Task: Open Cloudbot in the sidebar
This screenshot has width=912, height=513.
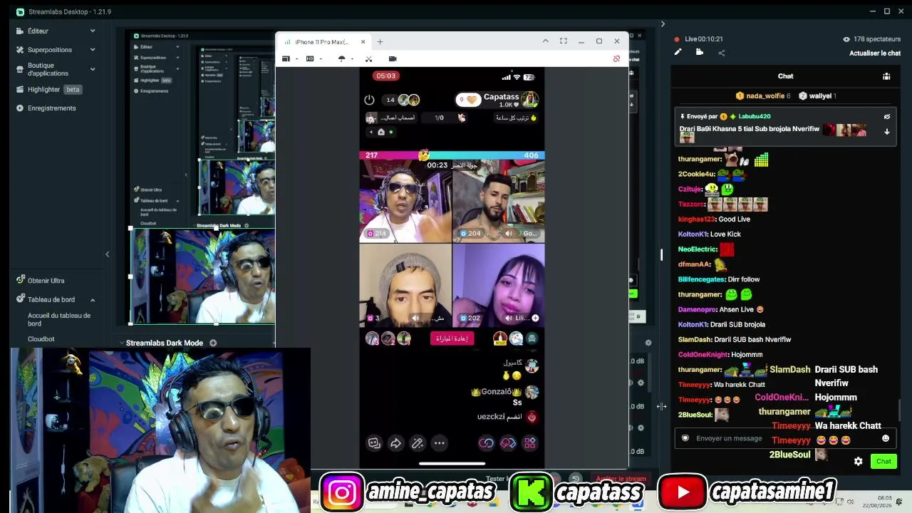Action: pyautogui.click(x=41, y=339)
